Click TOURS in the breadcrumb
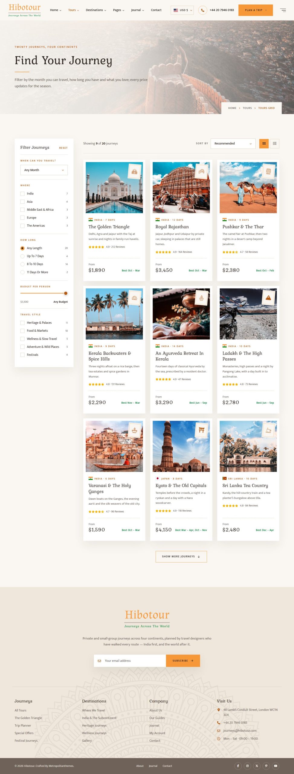 pos(247,108)
